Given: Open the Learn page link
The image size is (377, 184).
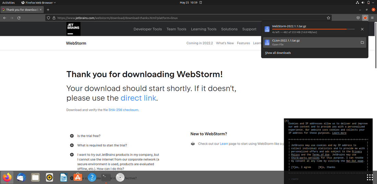Looking at the screenshot, I should tap(224, 144).
